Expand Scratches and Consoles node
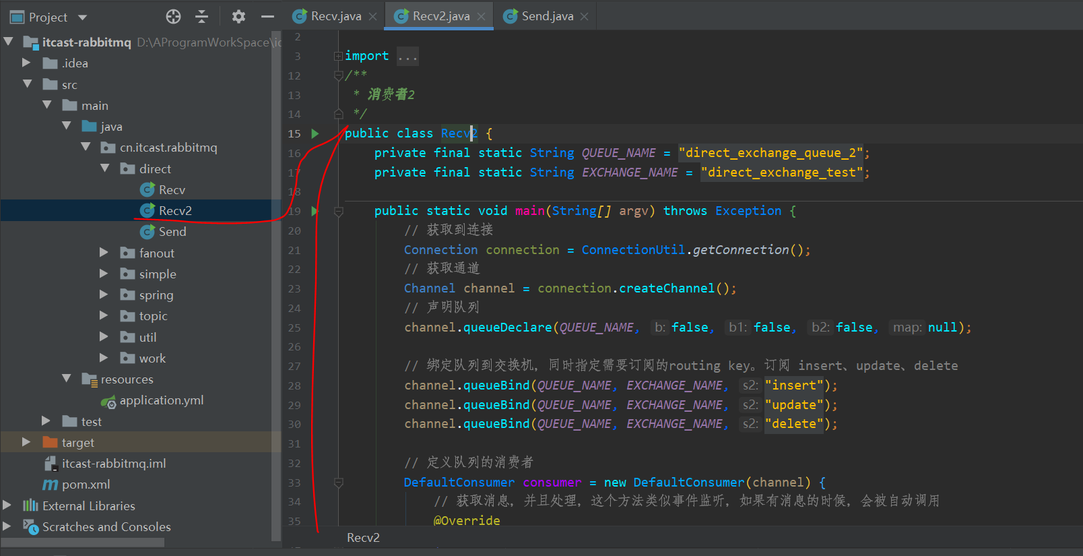 point(7,526)
